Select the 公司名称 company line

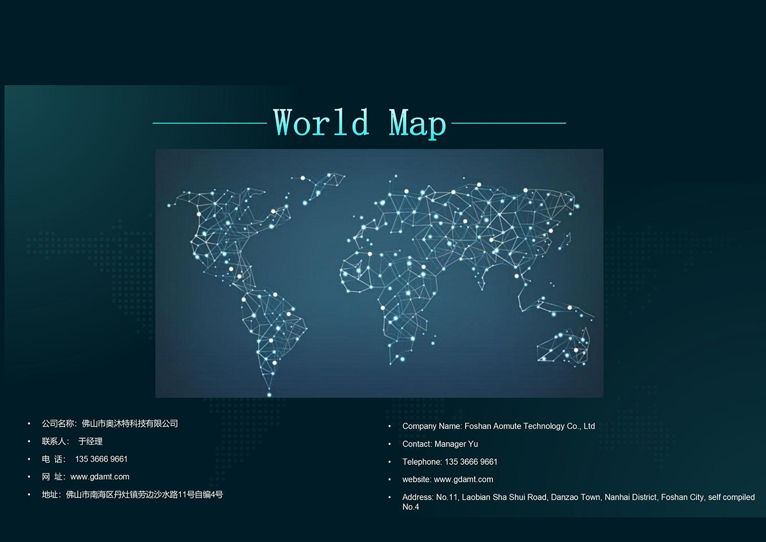point(110,423)
